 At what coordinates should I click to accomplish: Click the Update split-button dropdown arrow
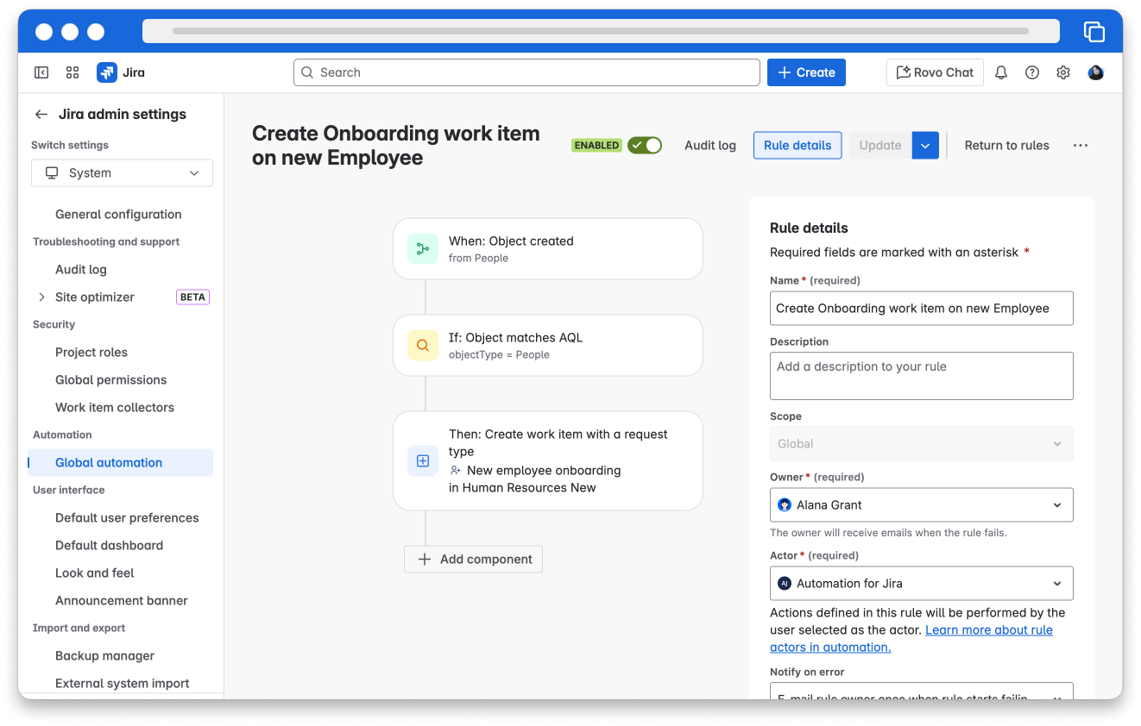(x=925, y=146)
